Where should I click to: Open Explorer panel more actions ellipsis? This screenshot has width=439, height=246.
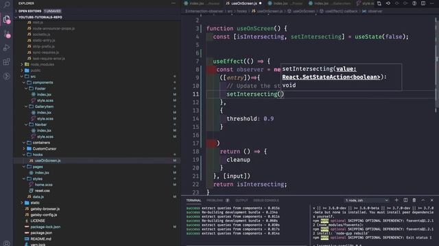pyautogui.click(x=174, y=3)
